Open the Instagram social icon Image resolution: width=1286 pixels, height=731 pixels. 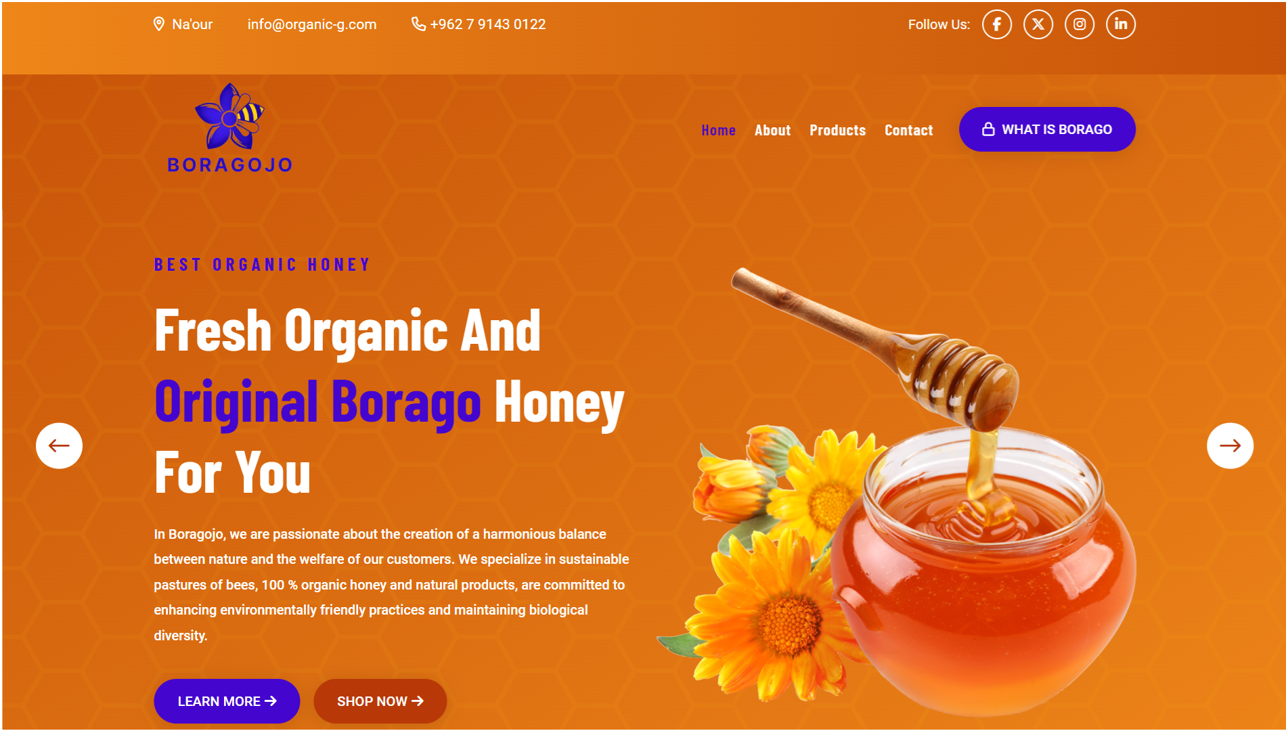[1079, 24]
